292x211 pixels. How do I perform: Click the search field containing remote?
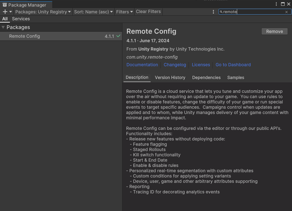click(255, 12)
